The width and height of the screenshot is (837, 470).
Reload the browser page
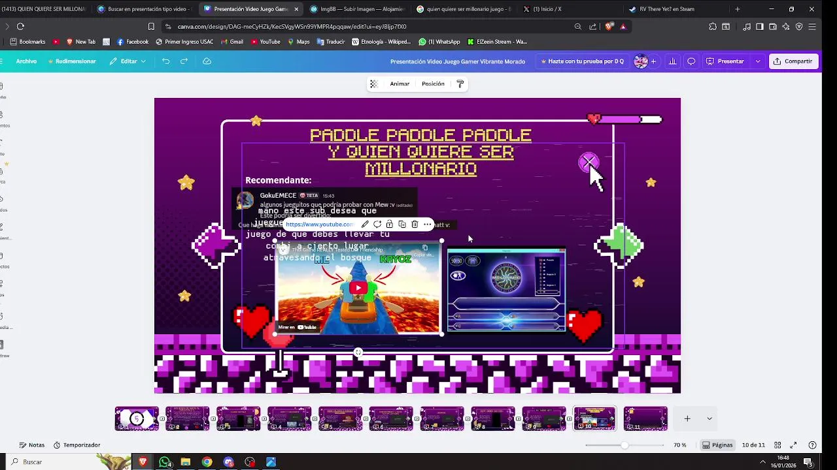click(20, 27)
